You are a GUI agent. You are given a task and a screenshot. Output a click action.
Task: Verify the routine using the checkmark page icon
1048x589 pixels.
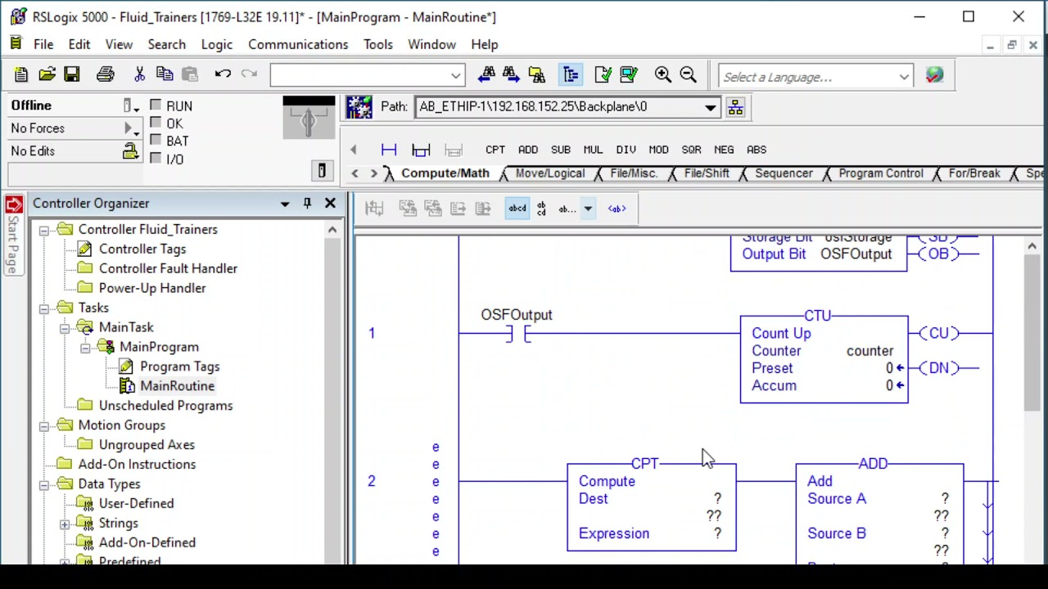pyautogui.click(x=603, y=75)
